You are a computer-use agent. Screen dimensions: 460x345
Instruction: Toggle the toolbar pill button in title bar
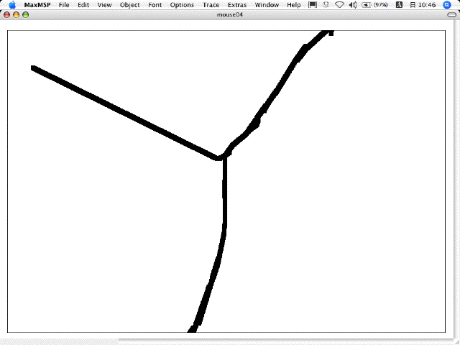[452, 15]
